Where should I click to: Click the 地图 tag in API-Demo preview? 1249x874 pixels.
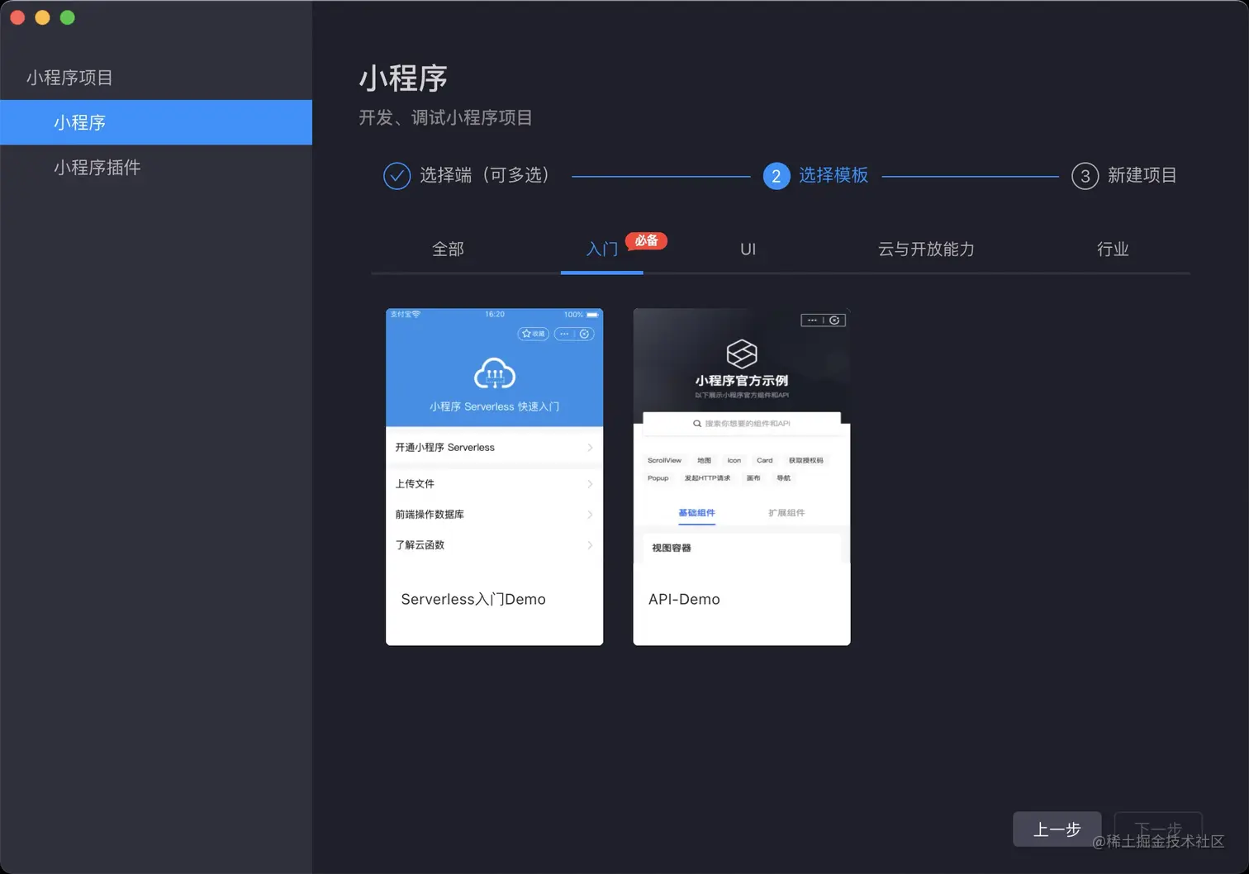tap(704, 460)
